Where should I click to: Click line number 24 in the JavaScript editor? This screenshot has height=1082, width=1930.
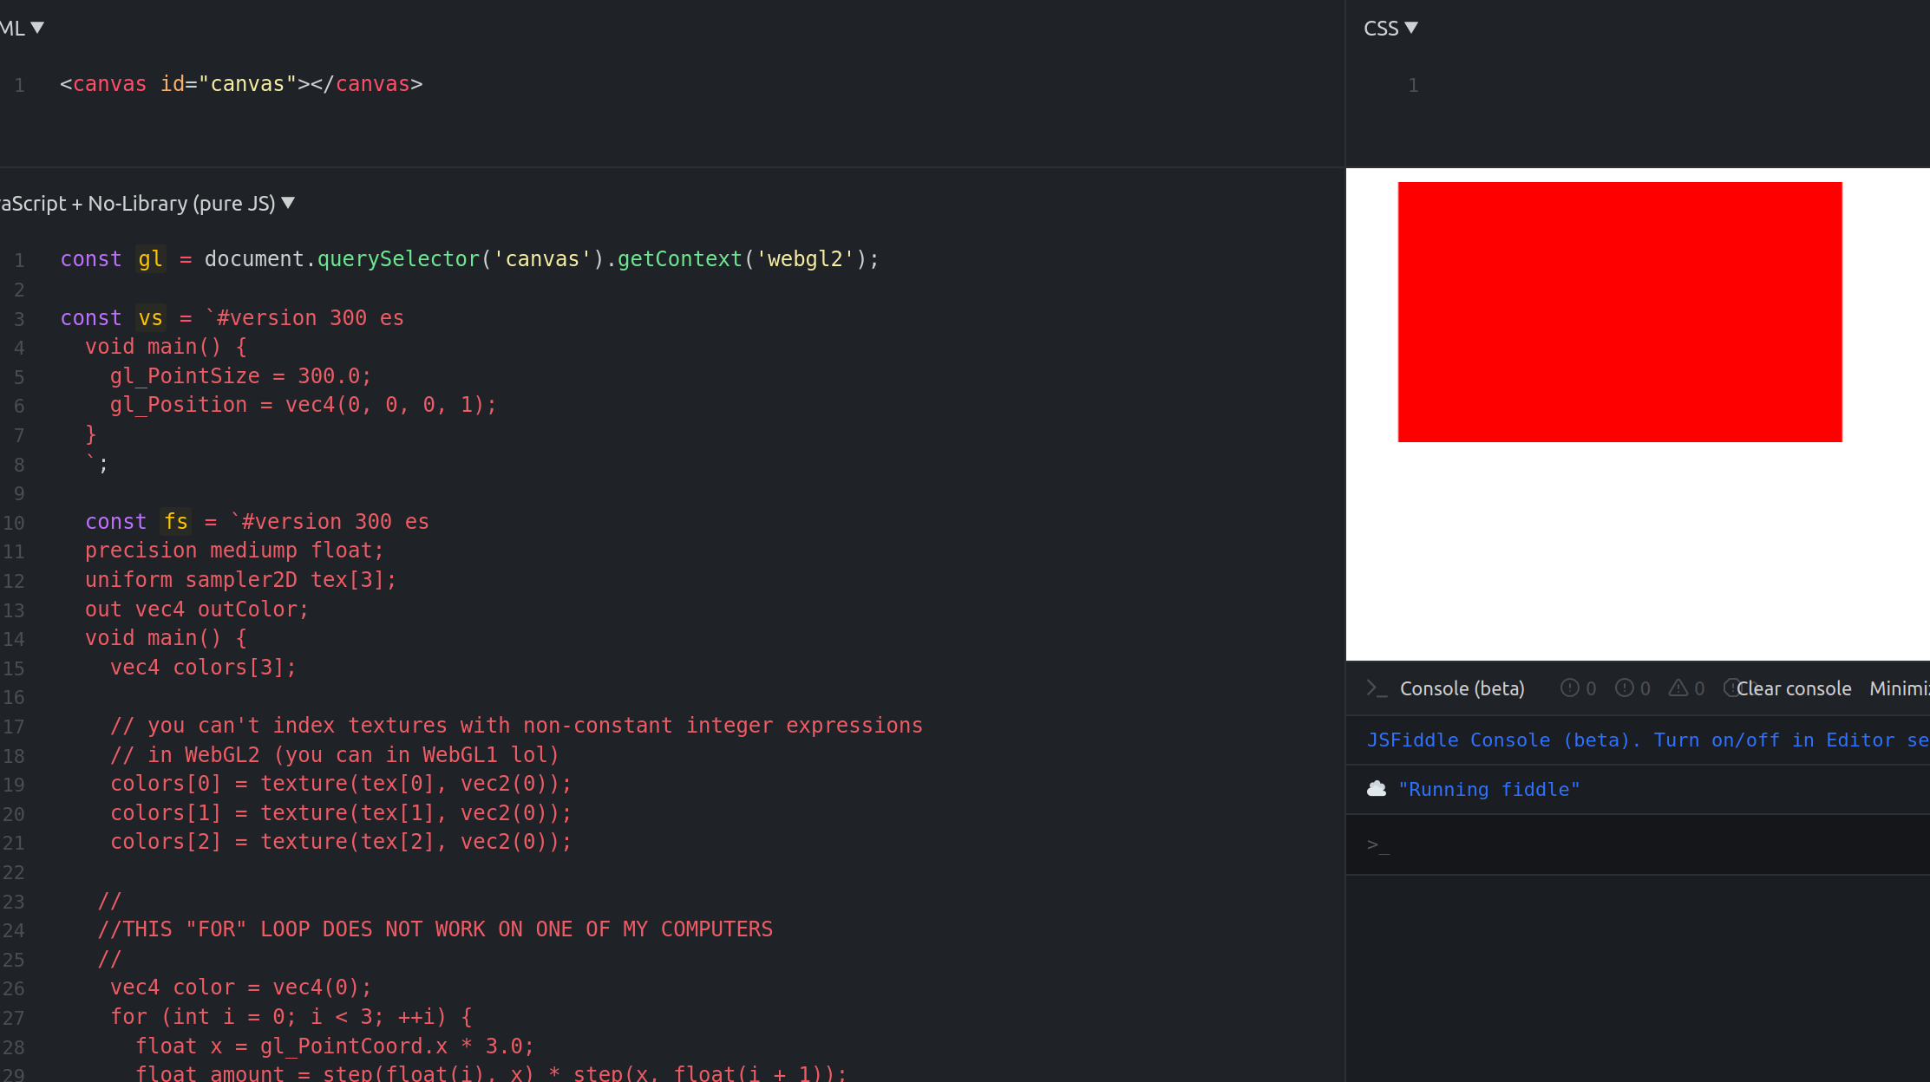point(14,929)
